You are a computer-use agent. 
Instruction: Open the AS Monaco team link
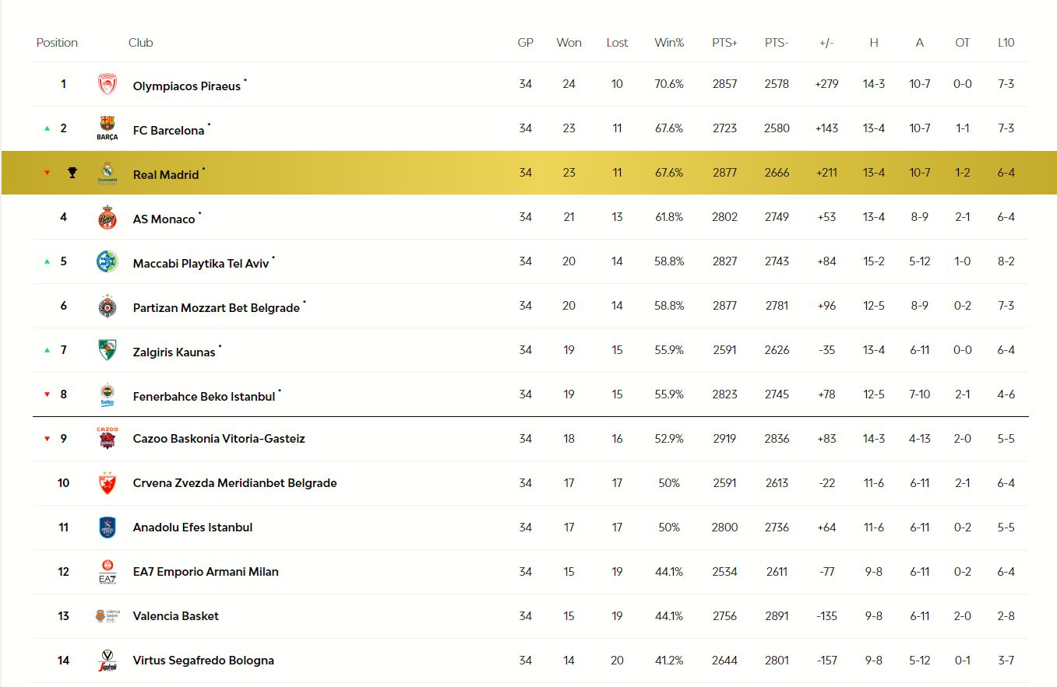[x=164, y=219]
